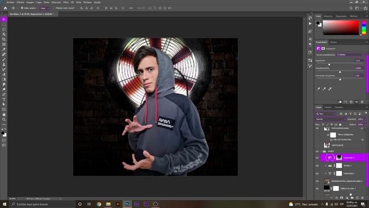Open the Edición menu
Image resolution: width=369 pixels, height=208 pixels.
tap(21, 2)
